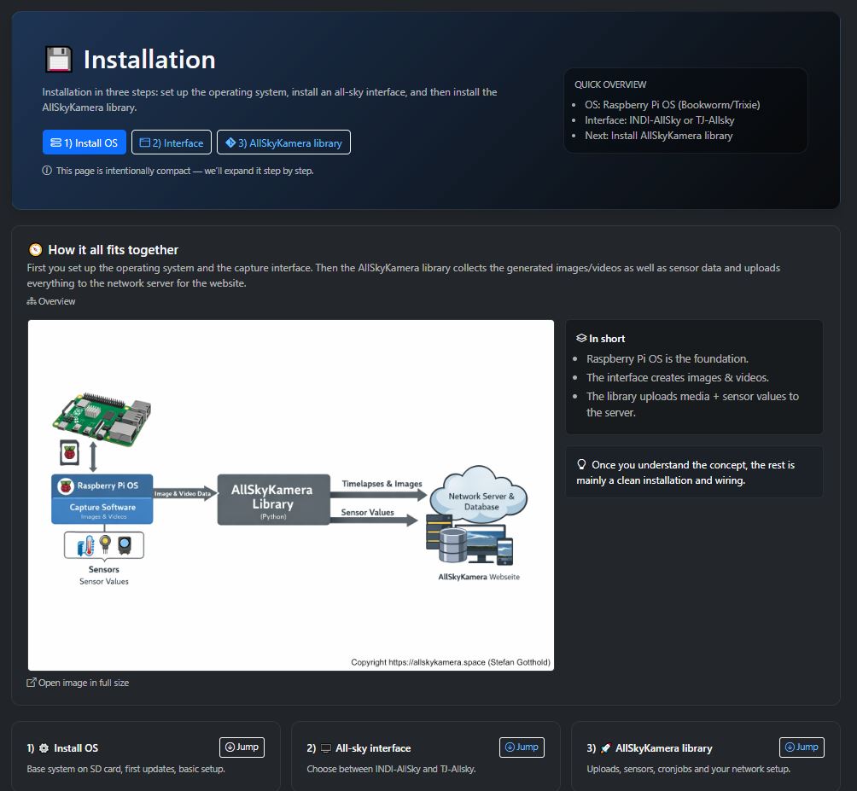Image resolution: width=857 pixels, height=791 pixels.
Task: Click the lightbulb icon in the tip box
Action: coord(582,463)
